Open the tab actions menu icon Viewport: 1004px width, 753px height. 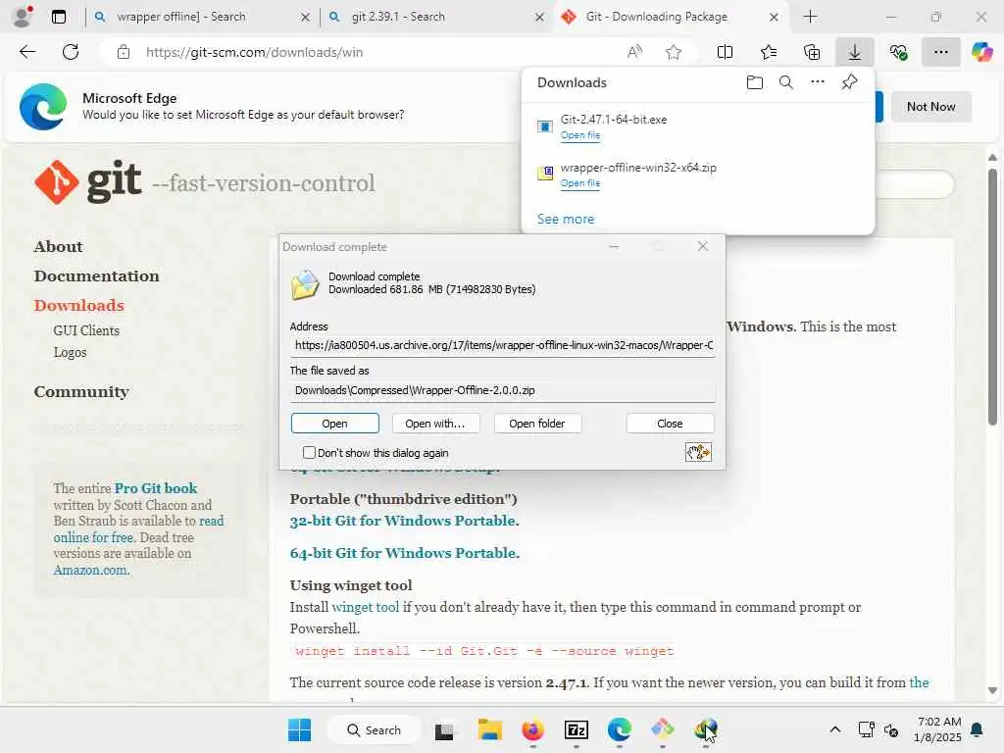(x=59, y=17)
